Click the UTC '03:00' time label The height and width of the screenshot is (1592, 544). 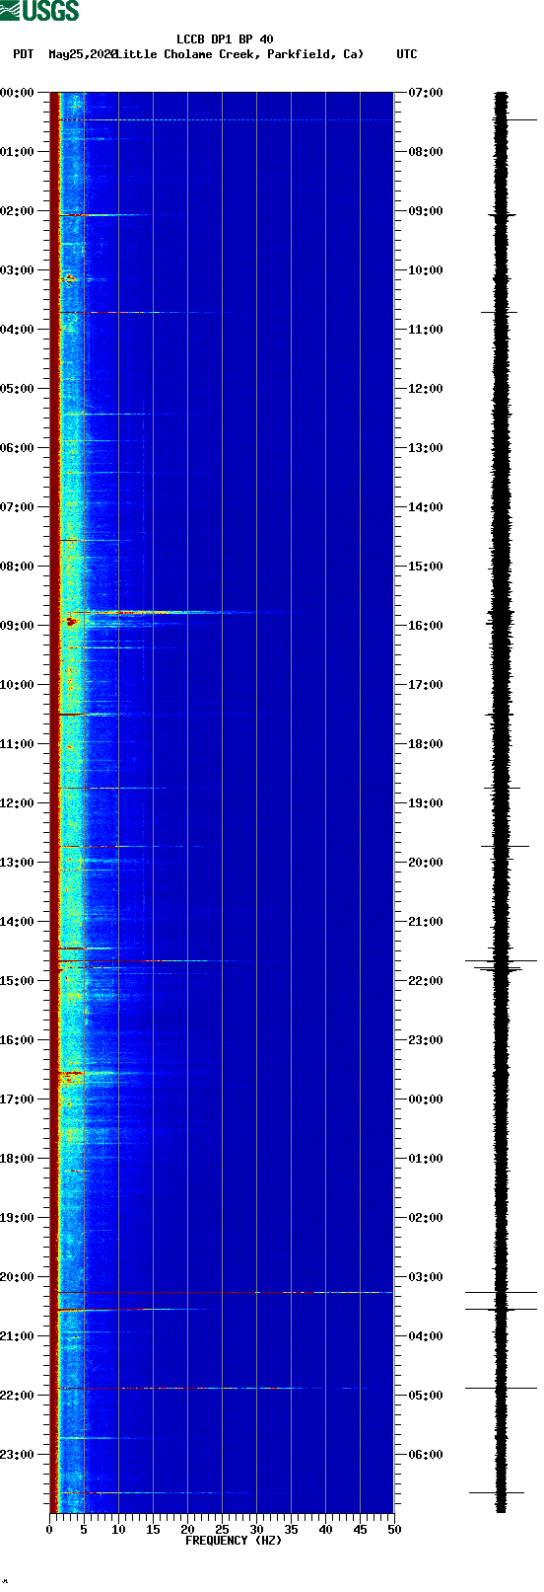click(x=426, y=1277)
